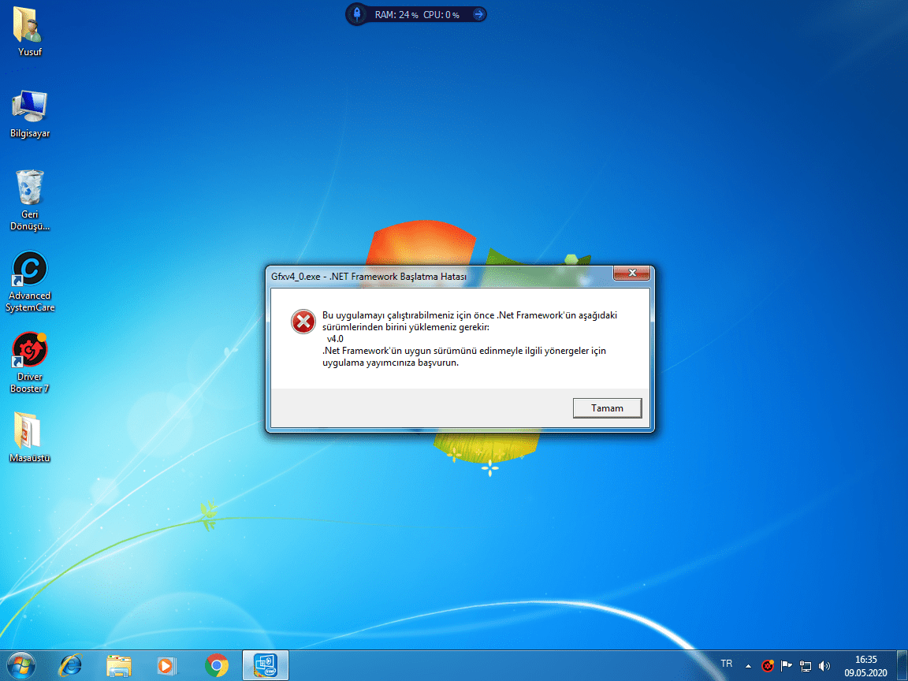Image resolution: width=908 pixels, height=681 pixels.
Task: Show hidden system tray icons
Action: [x=748, y=666]
